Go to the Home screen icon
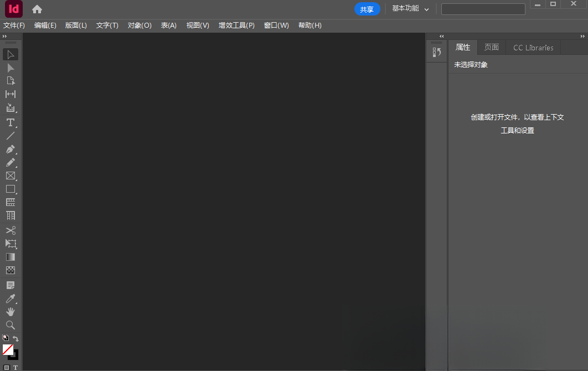This screenshot has height=371, width=588. point(37,9)
